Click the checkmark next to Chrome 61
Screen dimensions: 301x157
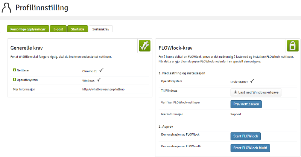[101, 70]
